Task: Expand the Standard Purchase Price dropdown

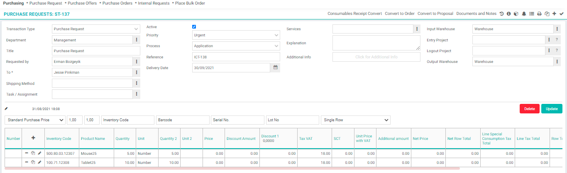Action: point(35,120)
